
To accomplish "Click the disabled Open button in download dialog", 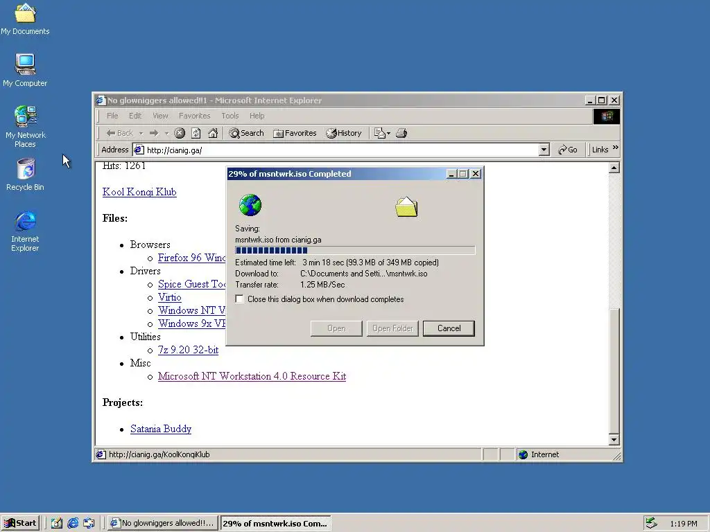I will point(336,328).
